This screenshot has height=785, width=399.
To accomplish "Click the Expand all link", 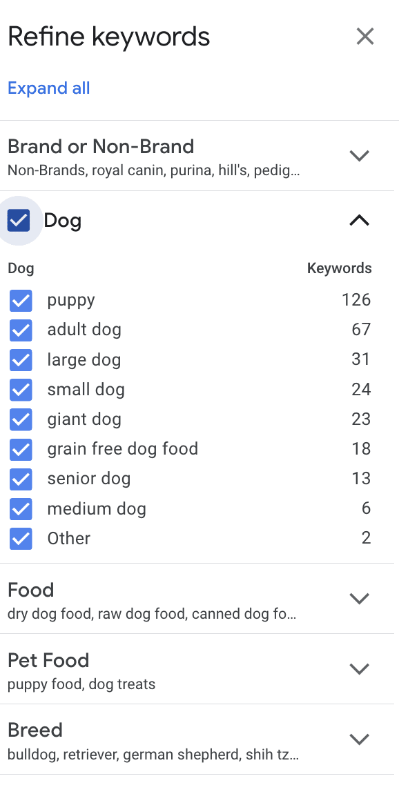I will 48,88.
